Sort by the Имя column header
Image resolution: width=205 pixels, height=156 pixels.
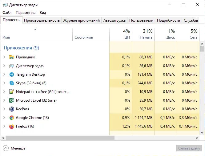[36, 34]
